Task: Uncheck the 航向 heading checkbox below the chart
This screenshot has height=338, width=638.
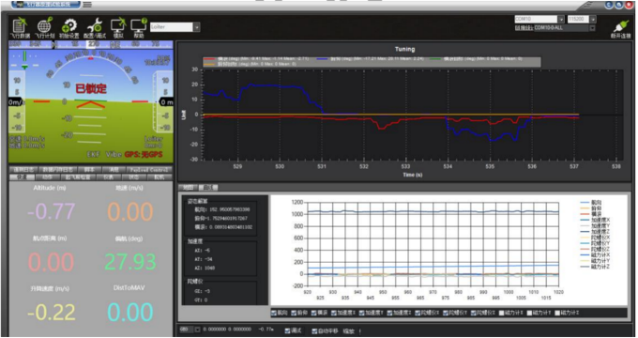Action: click(274, 313)
